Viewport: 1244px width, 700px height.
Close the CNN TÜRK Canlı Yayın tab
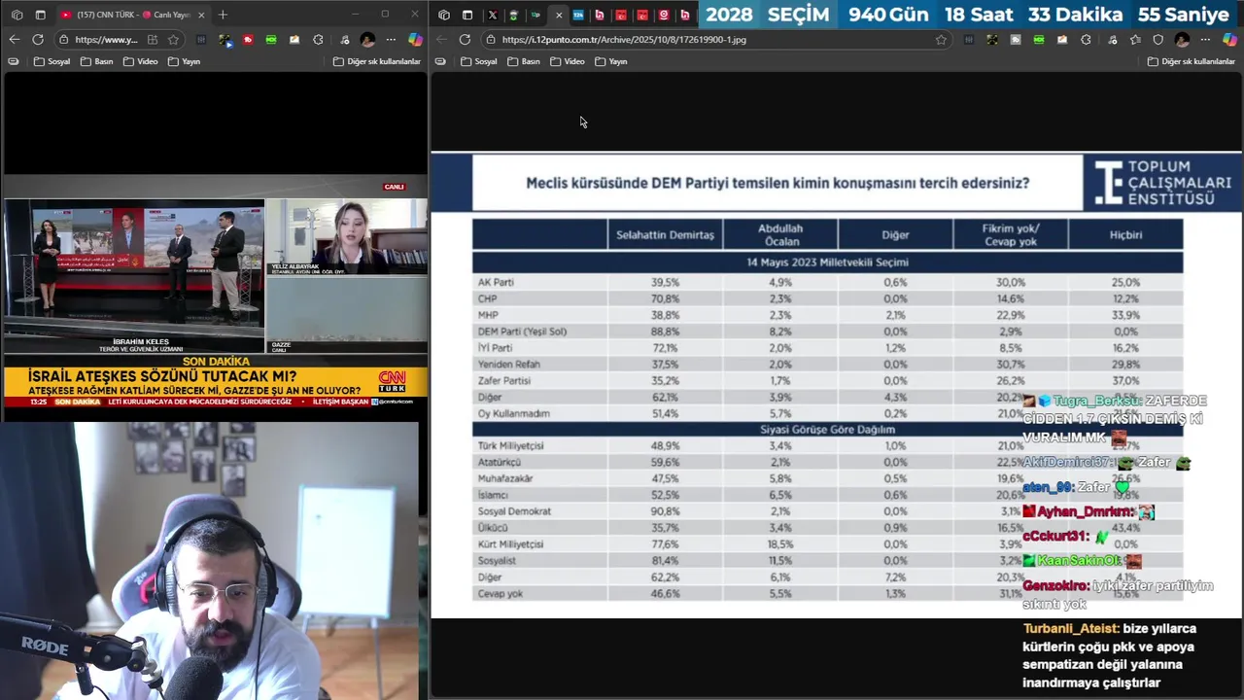click(x=201, y=15)
